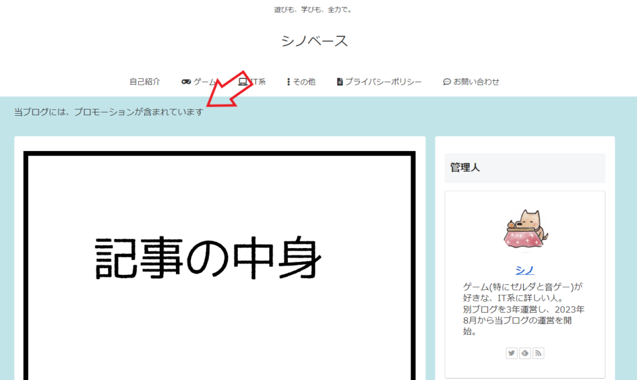
Task: Open the 記事の中身 article image
Action: click(220, 266)
